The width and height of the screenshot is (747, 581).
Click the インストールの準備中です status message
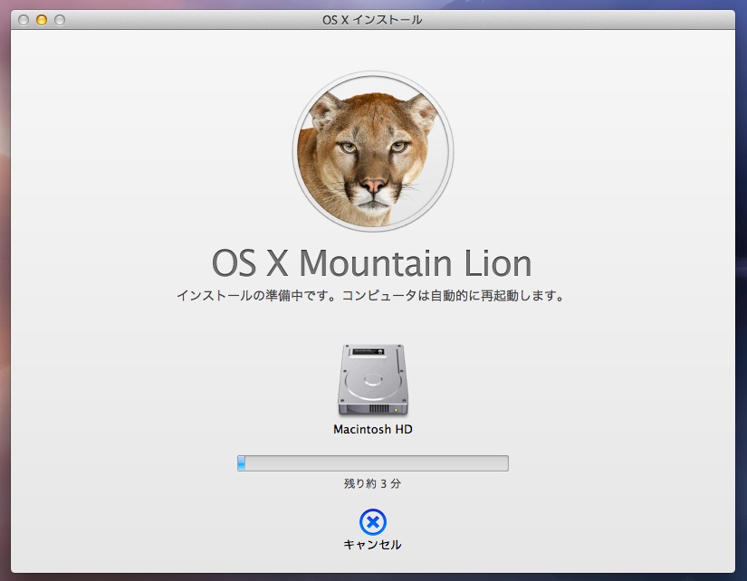click(x=370, y=296)
